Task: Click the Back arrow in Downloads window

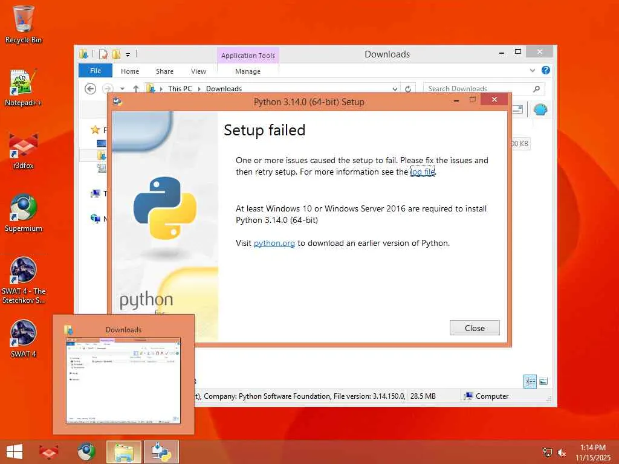Action: point(91,89)
